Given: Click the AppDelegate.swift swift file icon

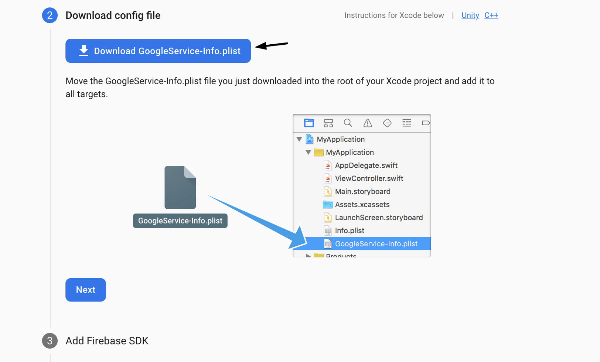Looking at the screenshot, I should coord(328,165).
